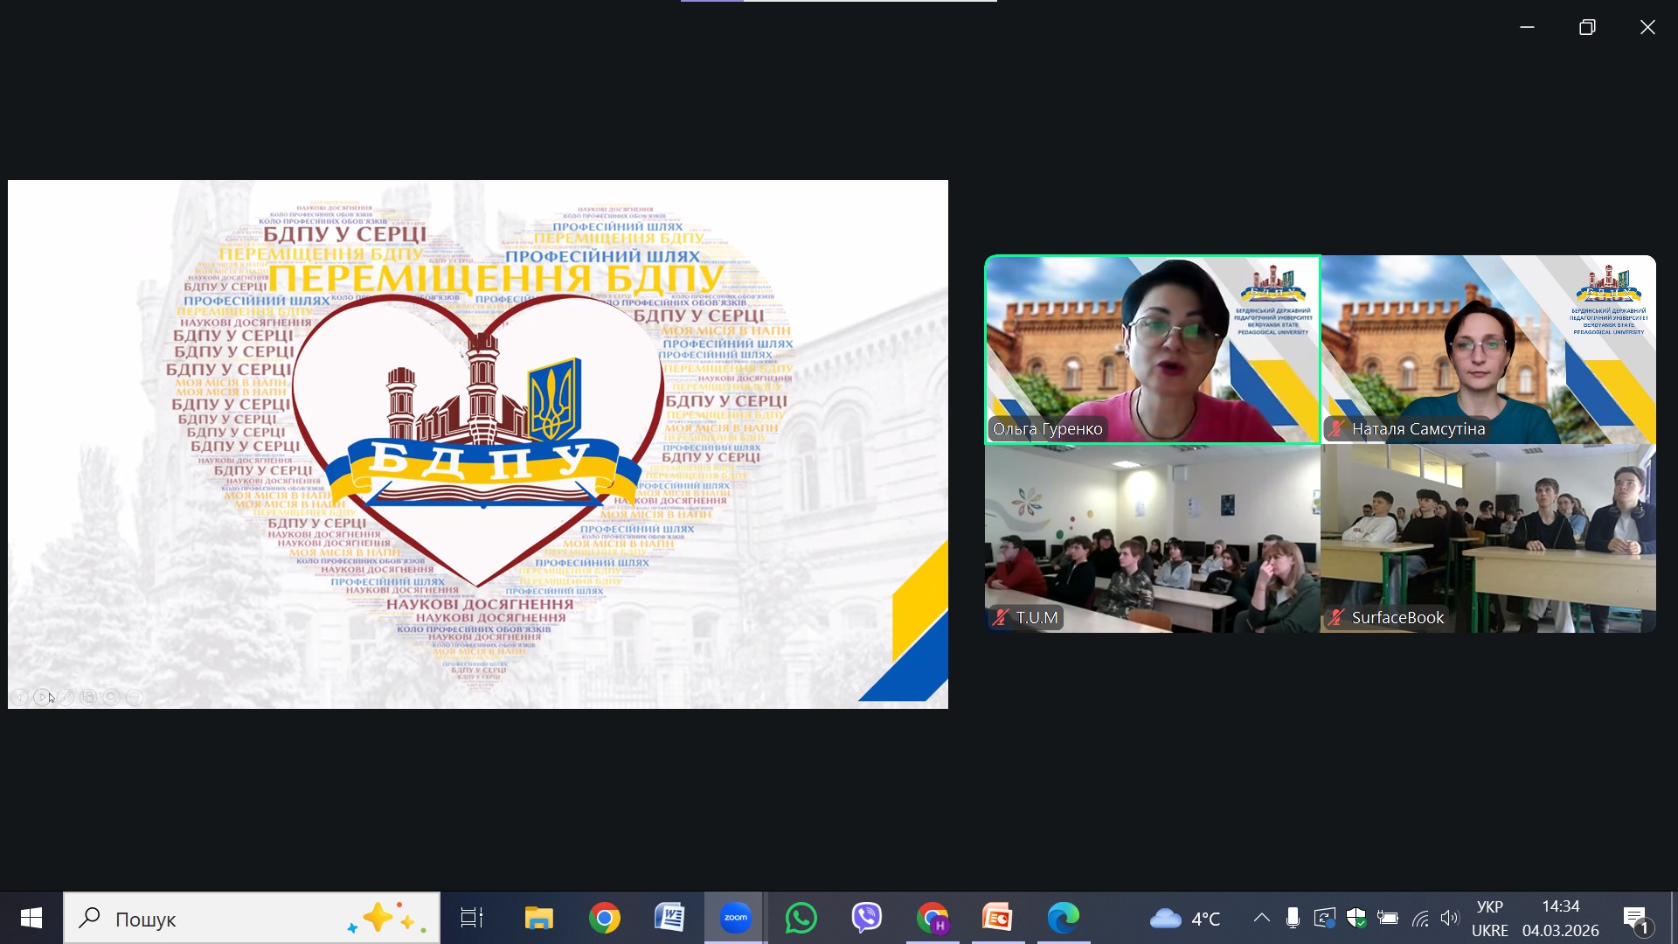Open WhatsApp from the taskbar

click(801, 919)
